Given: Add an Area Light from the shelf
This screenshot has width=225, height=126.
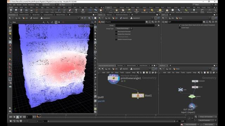Looking at the screenshot, I should click(129, 10).
